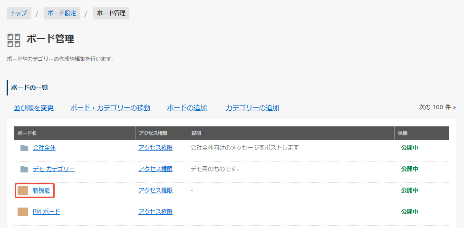The width and height of the screenshot is (464, 228).
Task: Click description 会社全体向けのメッセージをポストします
Action: tap(245, 148)
